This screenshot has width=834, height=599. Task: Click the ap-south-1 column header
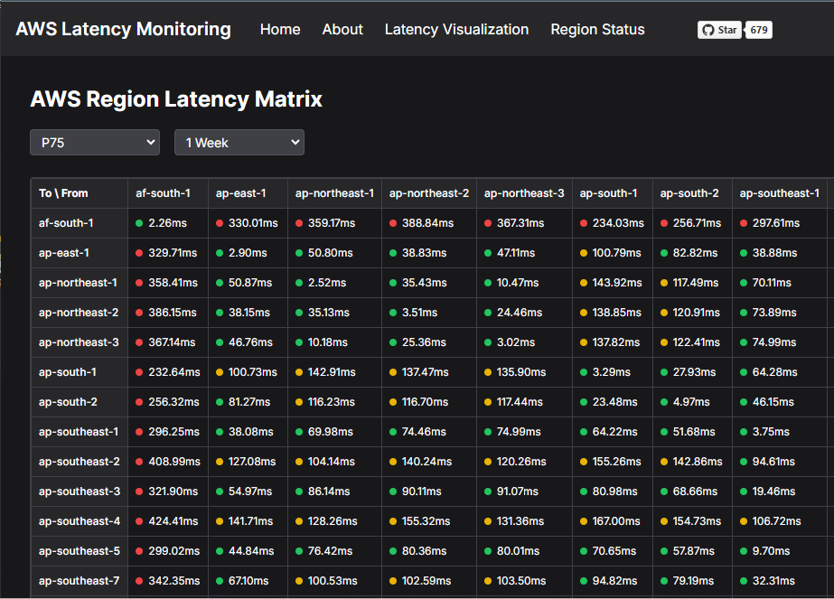[x=613, y=193]
